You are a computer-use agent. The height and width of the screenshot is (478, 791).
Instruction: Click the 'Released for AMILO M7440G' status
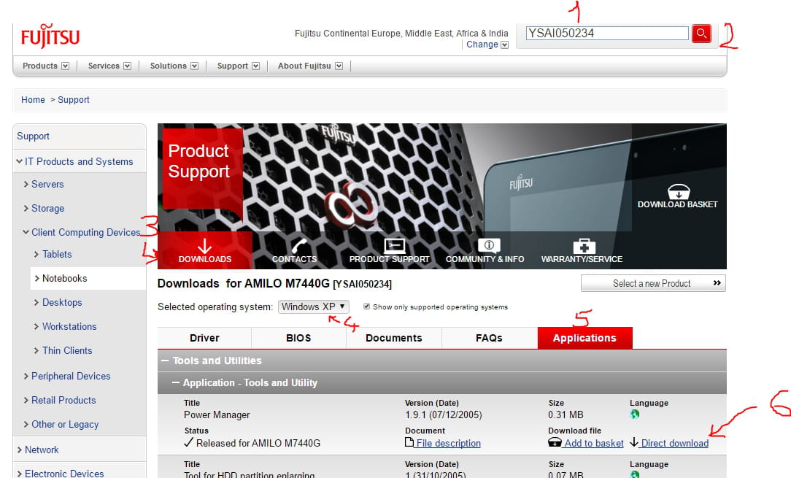click(x=258, y=443)
